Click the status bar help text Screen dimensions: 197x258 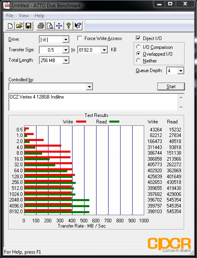point(22,252)
